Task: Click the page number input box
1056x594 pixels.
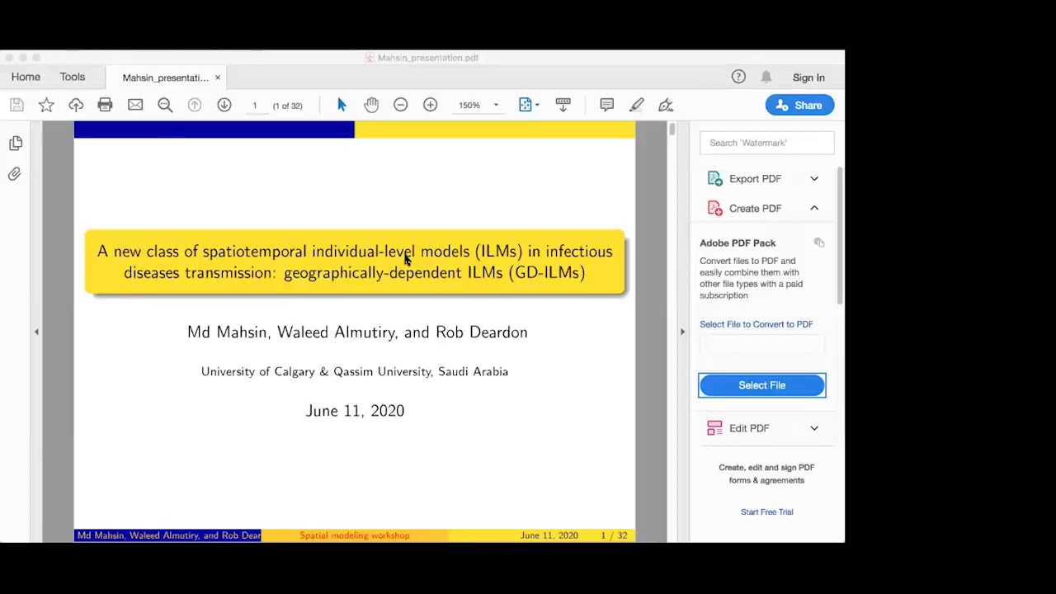Action: coord(255,106)
